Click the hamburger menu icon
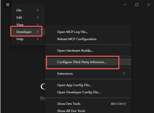 [8, 5]
